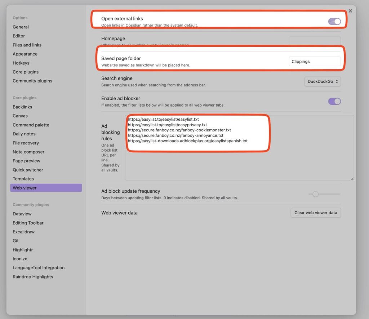Screen dimensions: 369x319
Task: Close the settings window
Action: pos(350,11)
